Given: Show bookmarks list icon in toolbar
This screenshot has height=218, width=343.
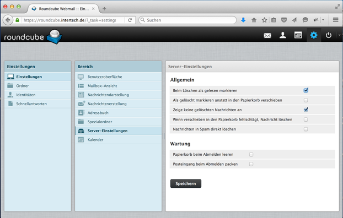Looking at the screenshot, I should click(274, 20).
